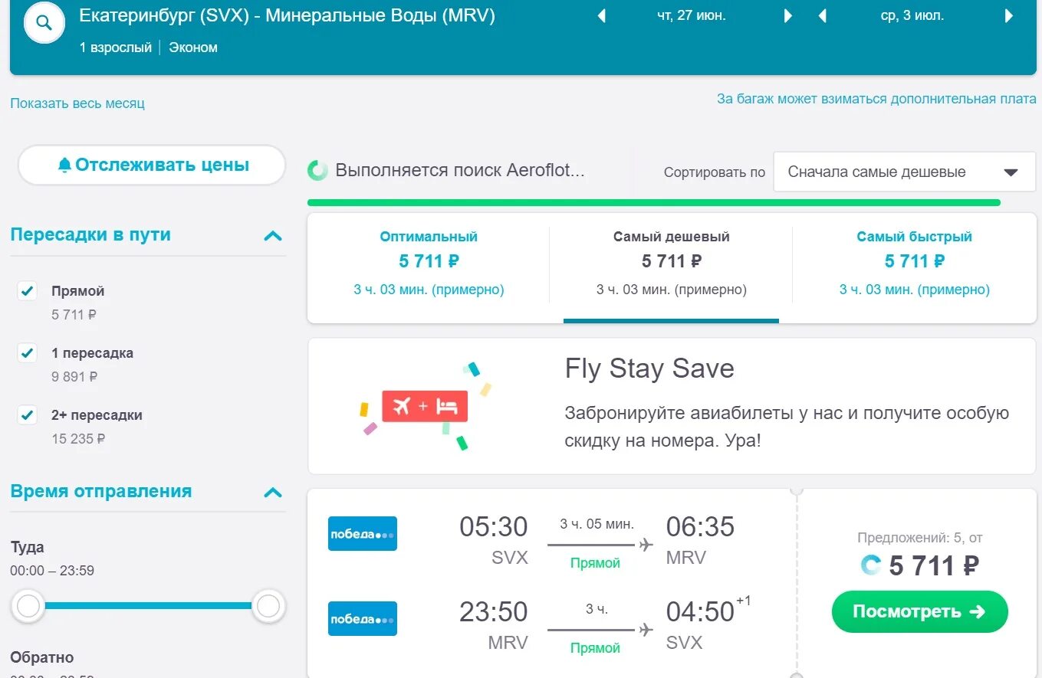The height and width of the screenshot is (678, 1042).
Task: Collapse the Пересадки в пути section
Action: pyautogui.click(x=273, y=236)
